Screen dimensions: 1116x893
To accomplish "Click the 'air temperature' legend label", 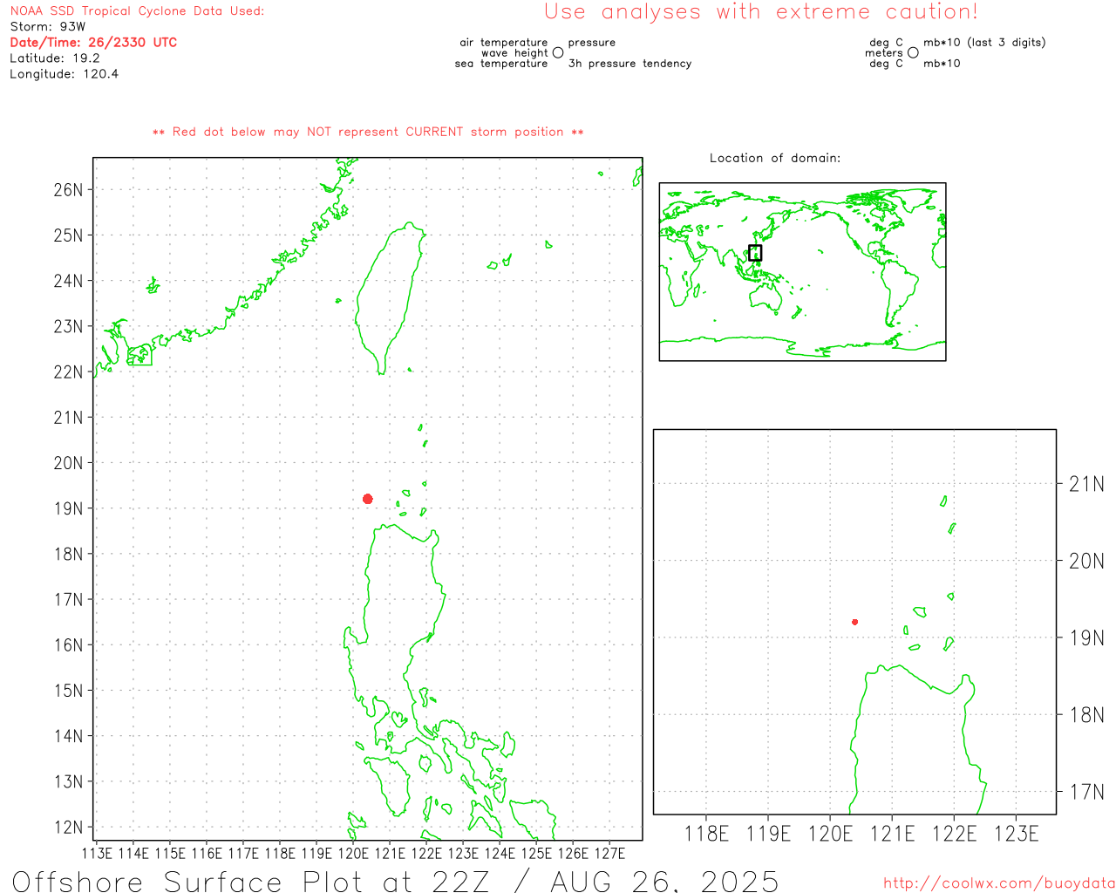I will tap(504, 43).
